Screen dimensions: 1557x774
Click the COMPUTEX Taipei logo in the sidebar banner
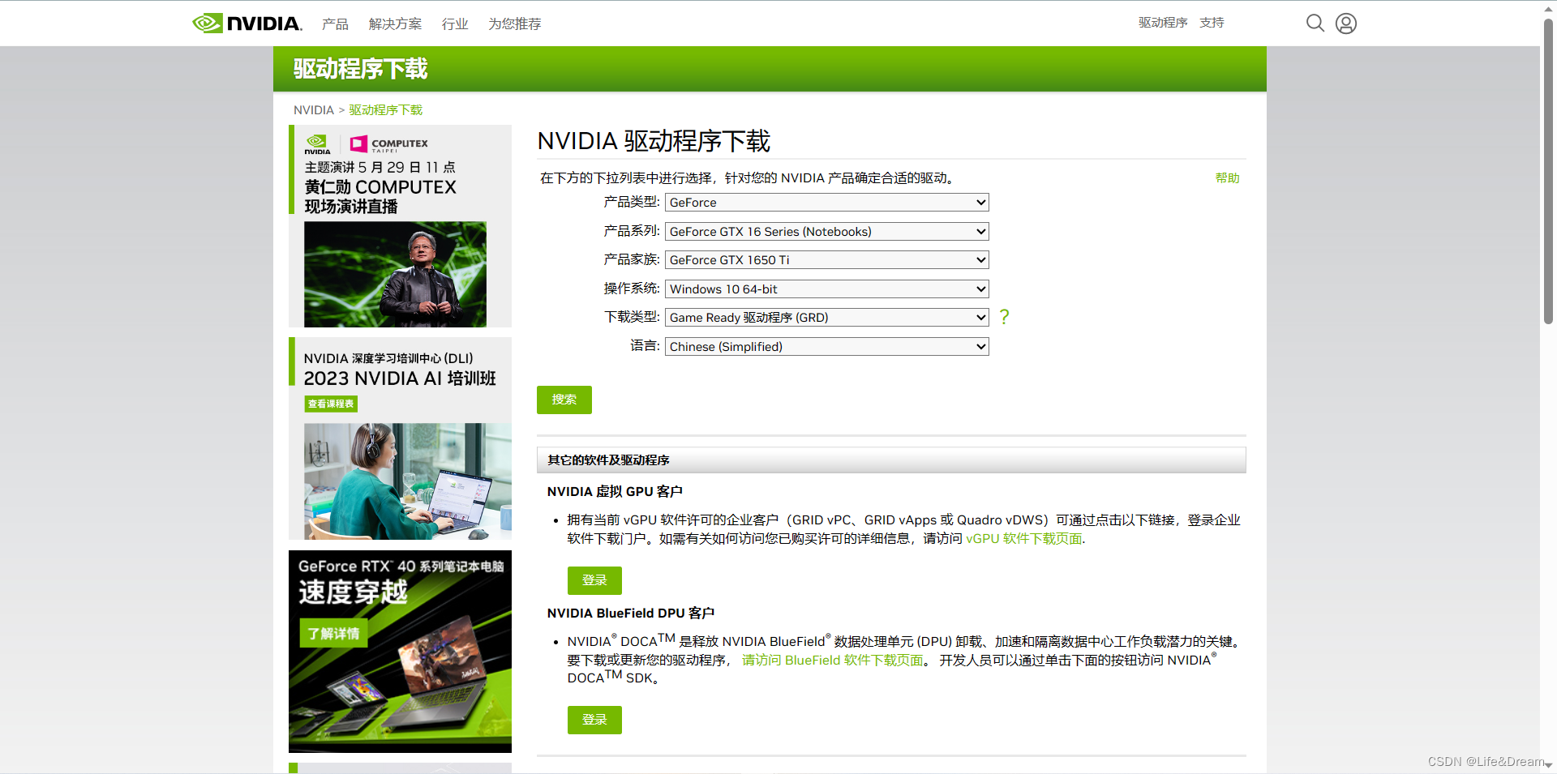(389, 144)
